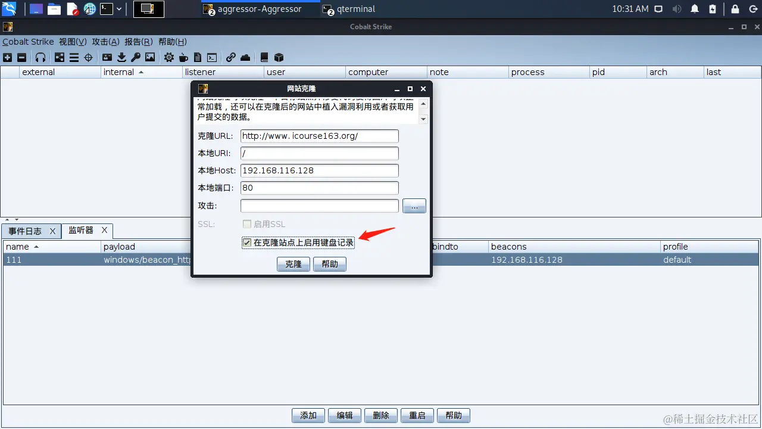762x429 pixels.
Task: Click the cloud icon in the toolbar
Action: click(245, 58)
